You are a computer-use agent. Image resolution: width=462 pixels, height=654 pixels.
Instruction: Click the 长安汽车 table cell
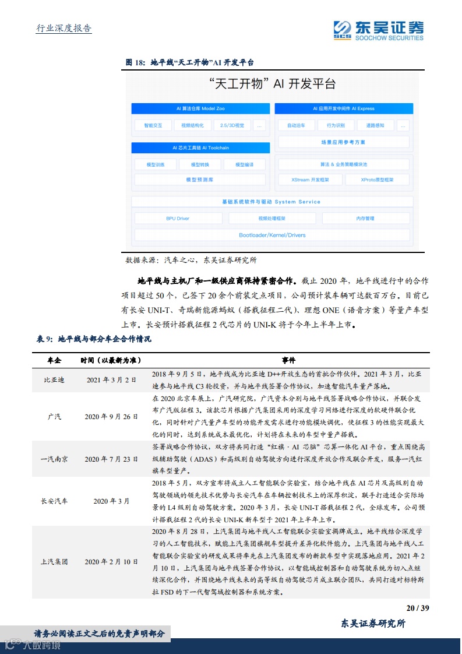click(x=54, y=501)
